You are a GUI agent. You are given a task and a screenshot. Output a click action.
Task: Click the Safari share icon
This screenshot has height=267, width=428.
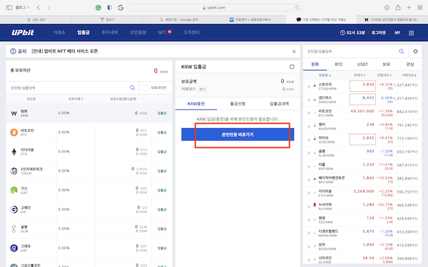tap(398, 8)
